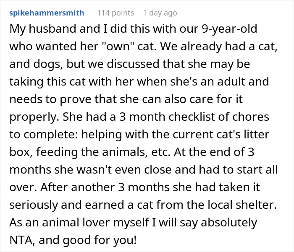Click the words 'My husband' at the comment start
Viewport: 294px width, 252px height.
click(35, 31)
